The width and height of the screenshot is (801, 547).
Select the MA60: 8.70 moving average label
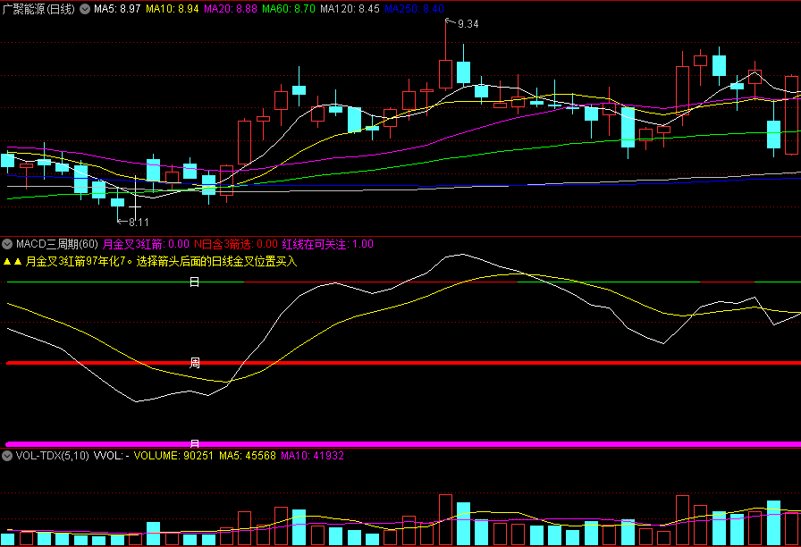pyautogui.click(x=289, y=9)
